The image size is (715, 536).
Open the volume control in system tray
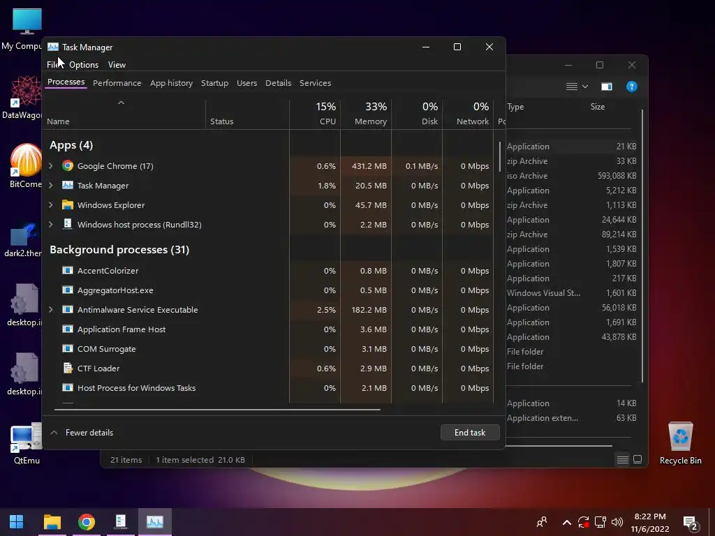(617, 522)
